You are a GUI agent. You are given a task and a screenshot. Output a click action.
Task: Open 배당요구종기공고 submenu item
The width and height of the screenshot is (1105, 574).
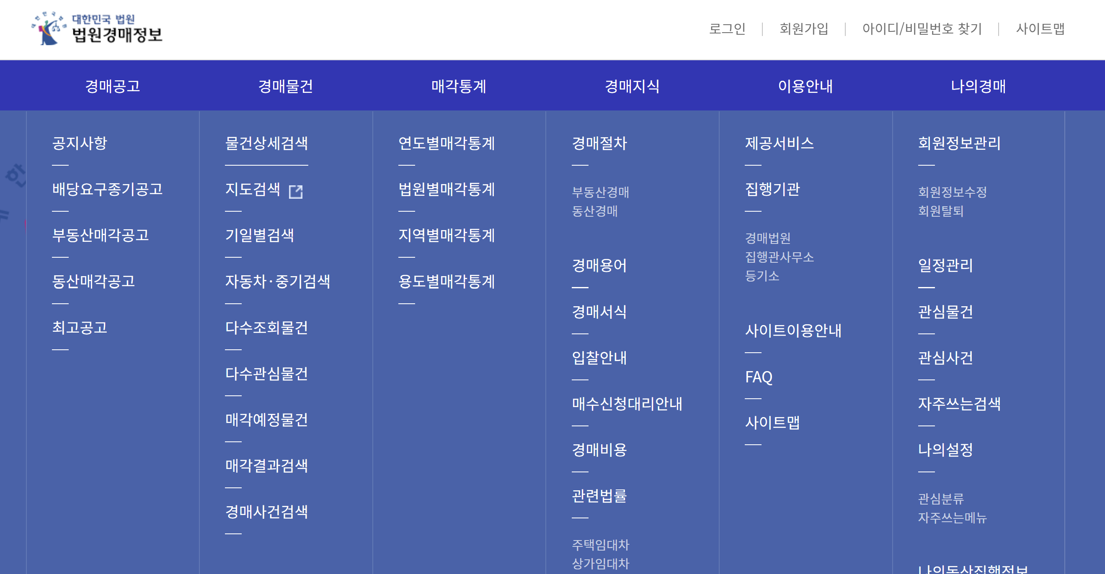[x=107, y=189]
